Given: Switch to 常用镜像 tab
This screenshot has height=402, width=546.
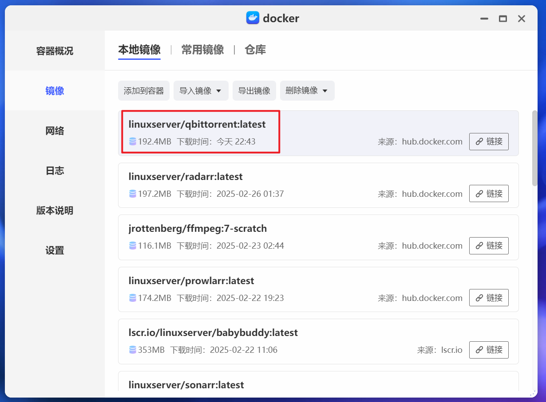Looking at the screenshot, I should point(202,50).
